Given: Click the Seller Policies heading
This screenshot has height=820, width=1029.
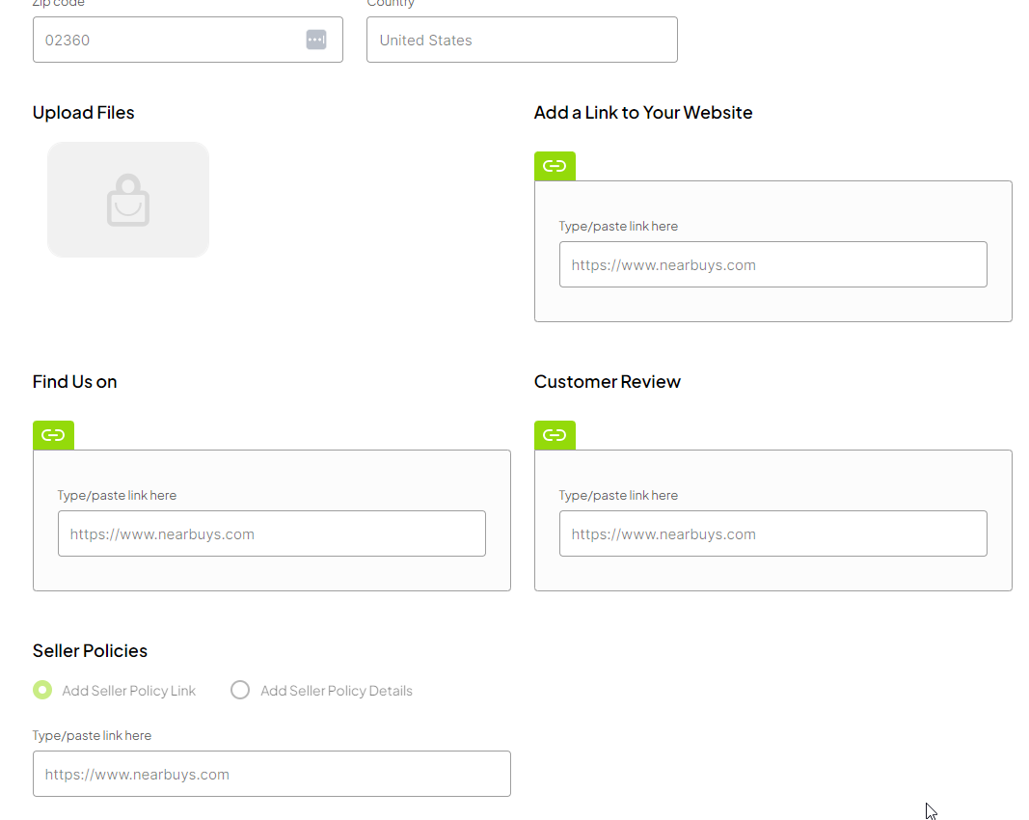Looking at the screenshot, I should click(x=90, y=651).
